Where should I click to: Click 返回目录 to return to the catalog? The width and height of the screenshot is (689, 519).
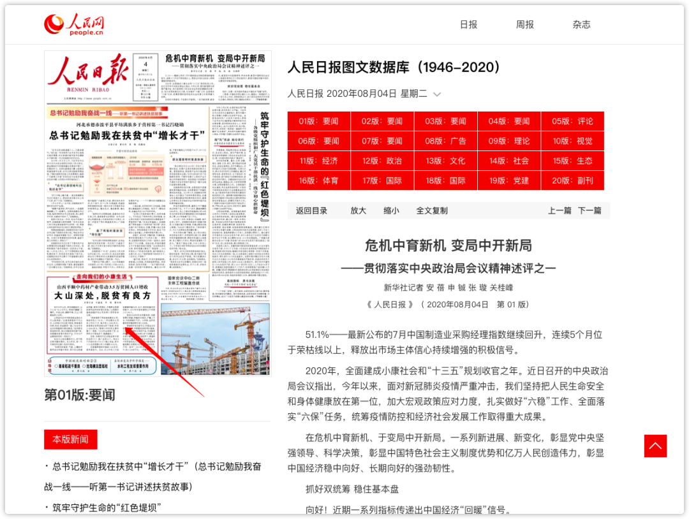point(311,210)
